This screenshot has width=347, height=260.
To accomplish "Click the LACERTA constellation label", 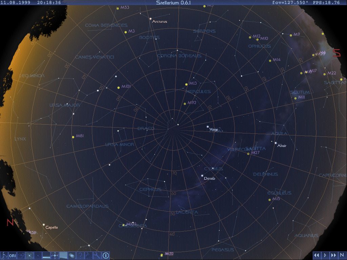I will coord(187,212).
